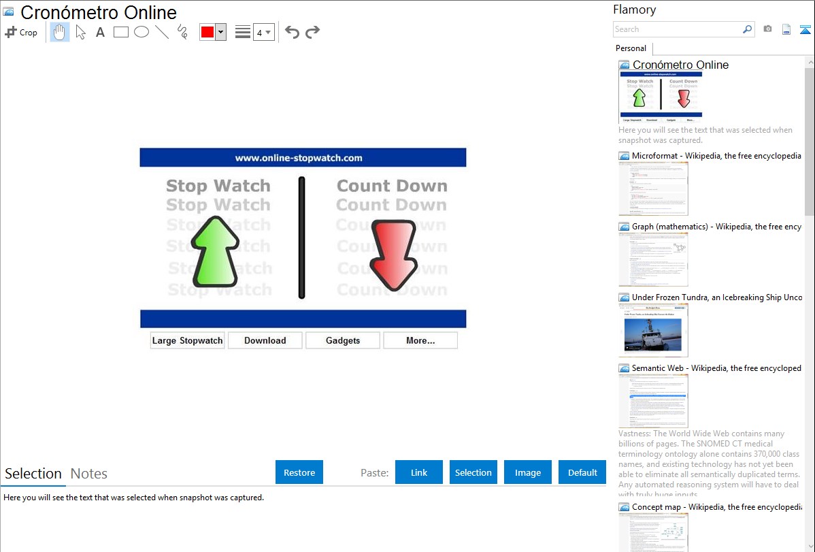
Task: Click the Flamory search field
Action: 678,29
